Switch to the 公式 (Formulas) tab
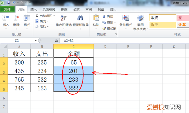Image resolution: width=189 pixels, height=113 pixels. pos(77,9)
